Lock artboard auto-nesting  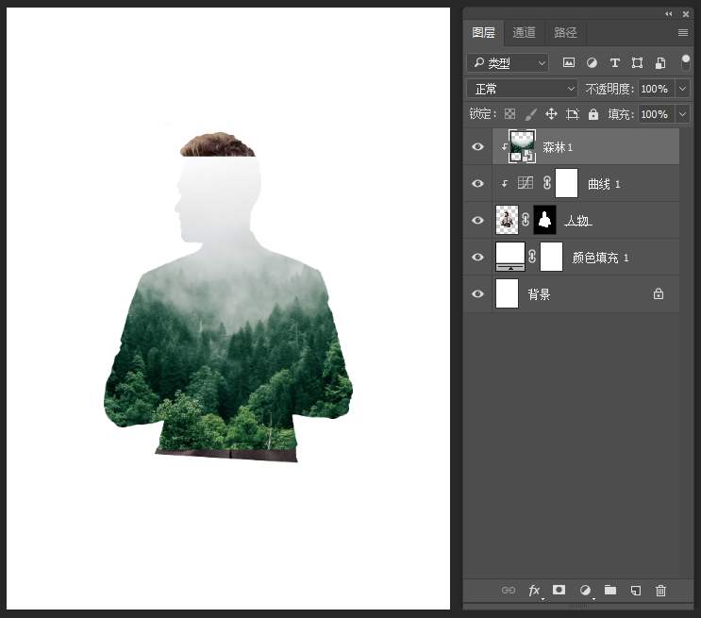573,114
